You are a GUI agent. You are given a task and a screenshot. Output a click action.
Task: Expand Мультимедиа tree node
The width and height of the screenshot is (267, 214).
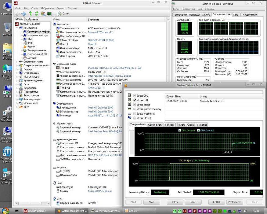17,77
